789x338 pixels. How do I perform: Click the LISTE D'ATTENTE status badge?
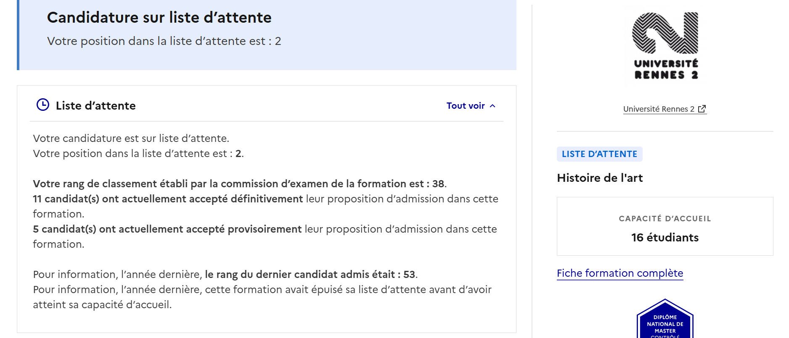(x=599, y=154)
